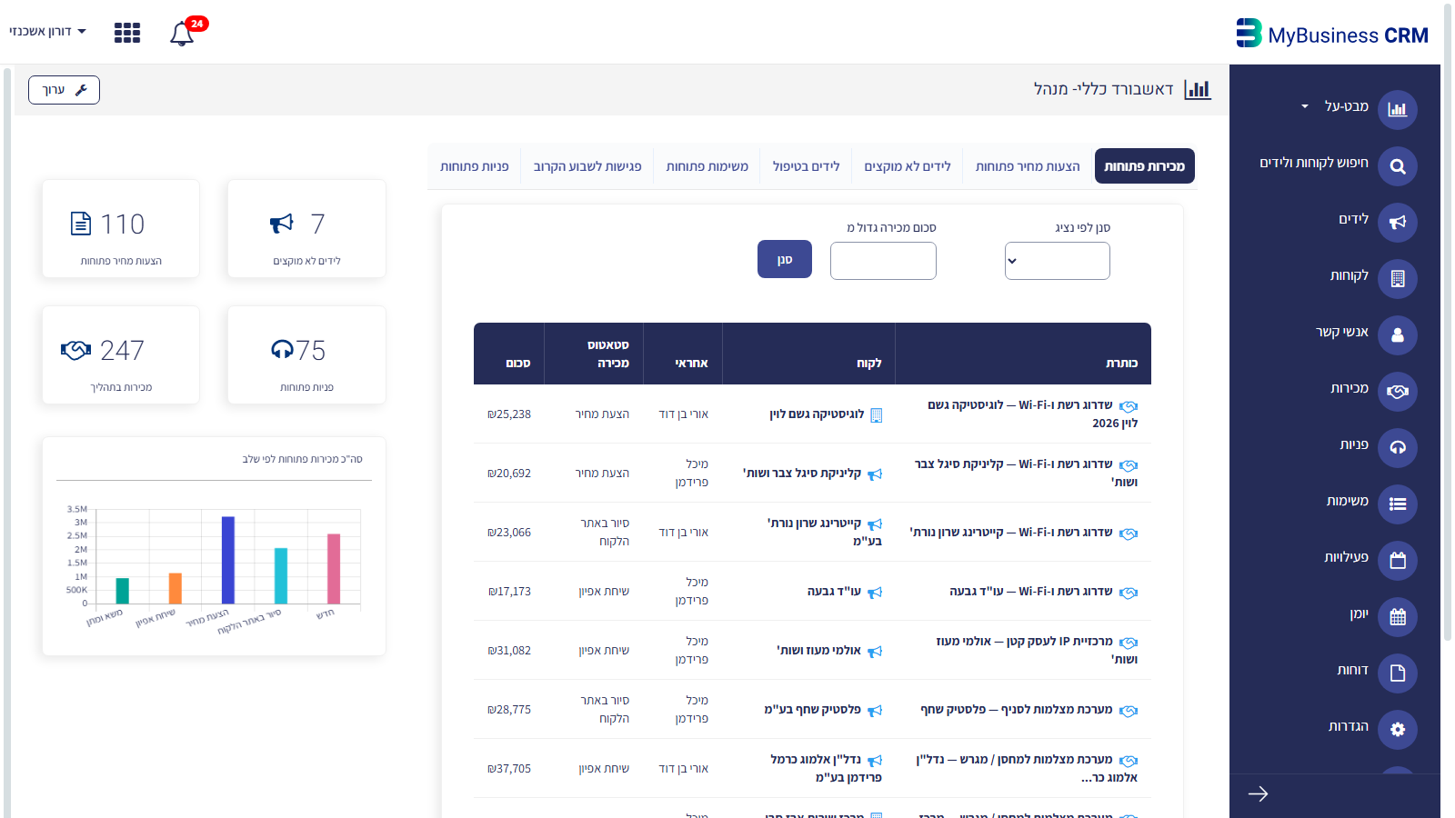Click the tallest blue bar in chart
The image size is (1455, 818).
pos(228,560)
